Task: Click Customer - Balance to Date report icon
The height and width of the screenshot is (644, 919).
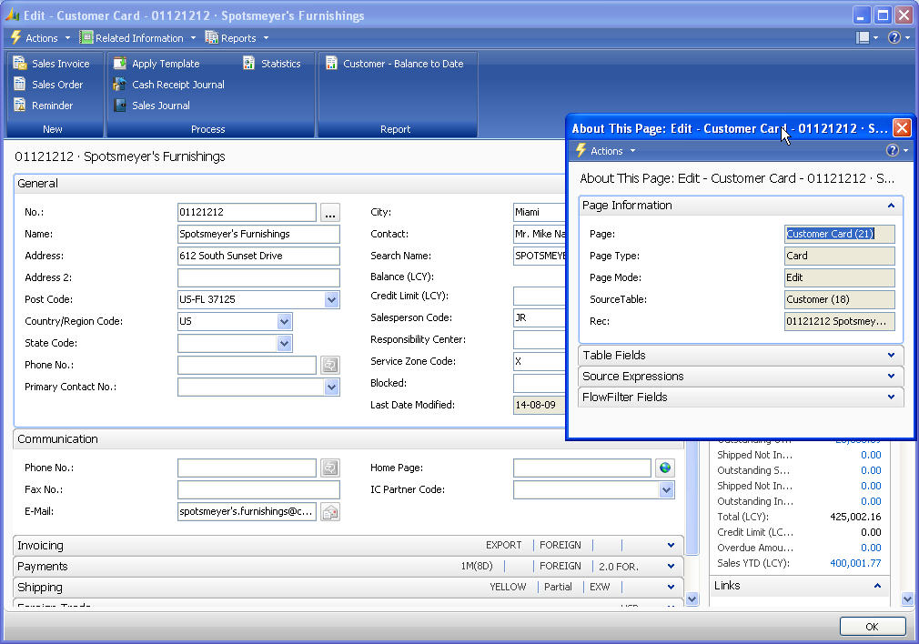Action: point(332,64)
